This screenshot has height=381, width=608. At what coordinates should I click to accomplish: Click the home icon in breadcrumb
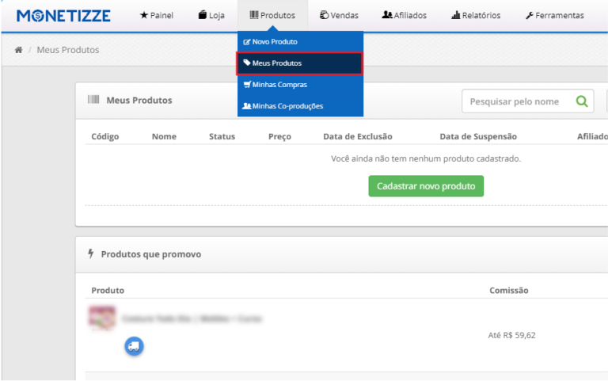pos(18,50)
